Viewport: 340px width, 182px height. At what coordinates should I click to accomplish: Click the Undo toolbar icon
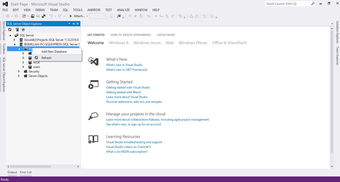[x=51, y=16]
